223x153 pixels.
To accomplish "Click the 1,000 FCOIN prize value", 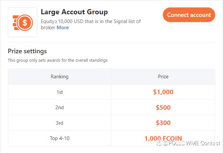I will pyautogui.click(x=163, y=138).
